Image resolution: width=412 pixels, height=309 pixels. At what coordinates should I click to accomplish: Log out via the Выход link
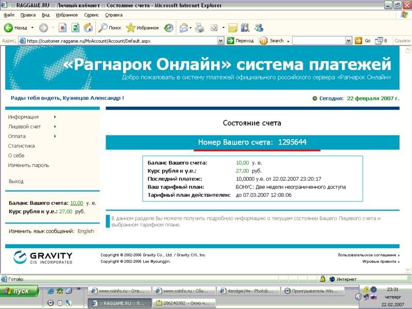16,181
